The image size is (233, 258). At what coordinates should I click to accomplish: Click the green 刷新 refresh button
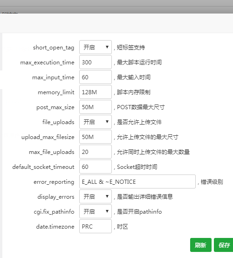point(201,245)
